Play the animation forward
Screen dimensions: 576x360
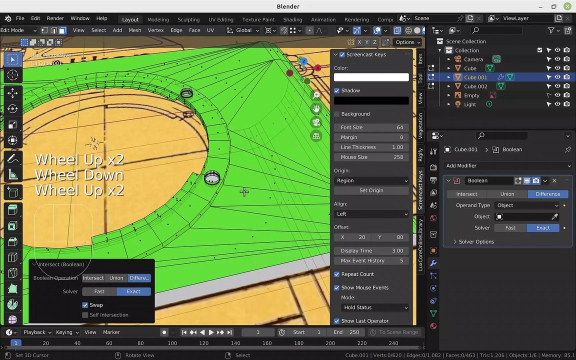pyautogui.click(x=211, y=332)
